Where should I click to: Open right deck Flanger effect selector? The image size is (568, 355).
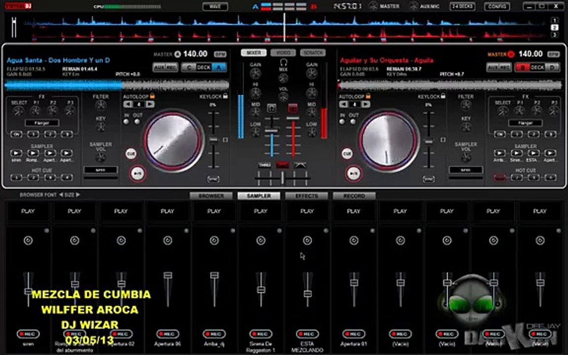[x=525, y=123]
